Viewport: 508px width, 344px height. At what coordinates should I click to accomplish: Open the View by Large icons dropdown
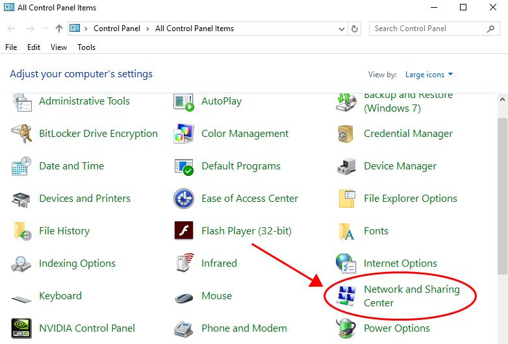(x=429, y=75)
